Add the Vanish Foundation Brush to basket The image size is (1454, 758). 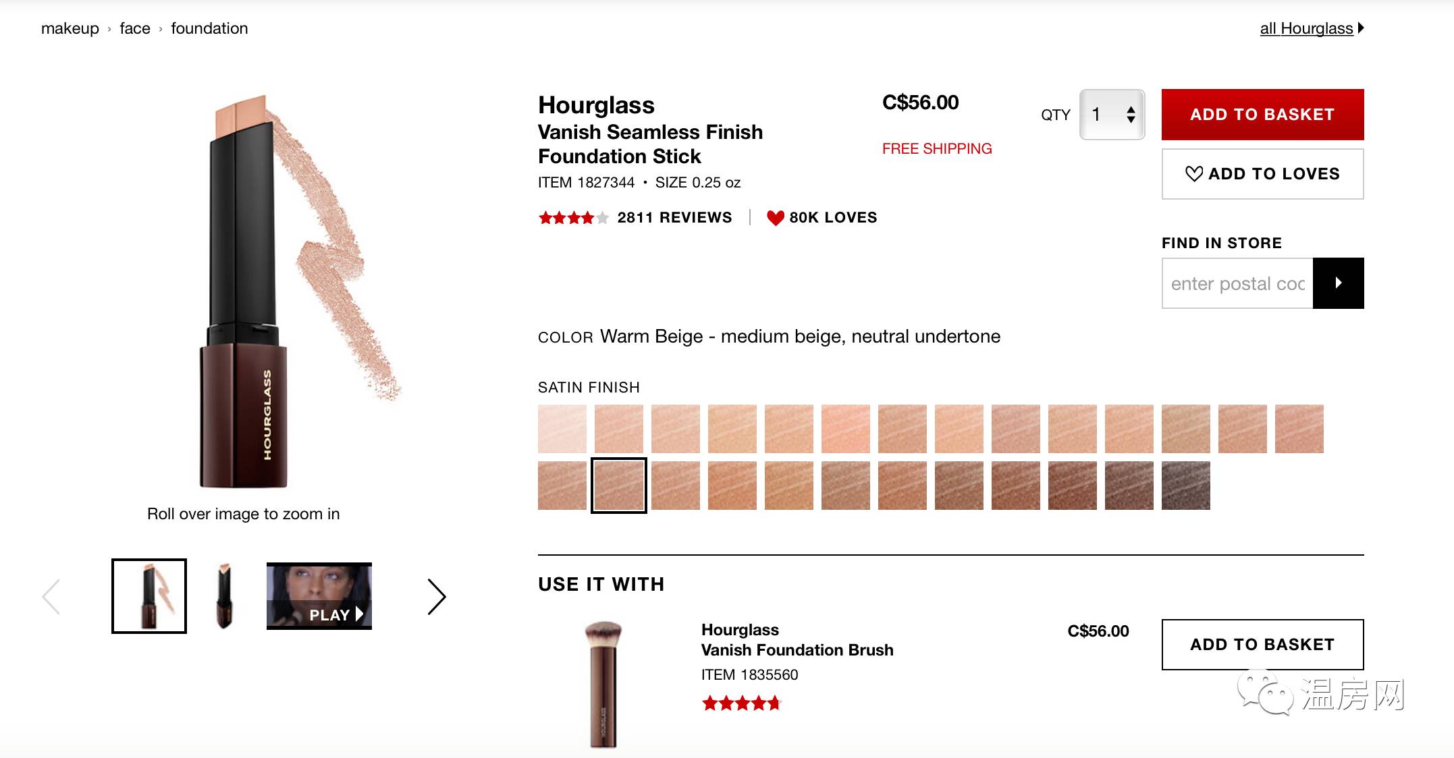pos(1262,645)
